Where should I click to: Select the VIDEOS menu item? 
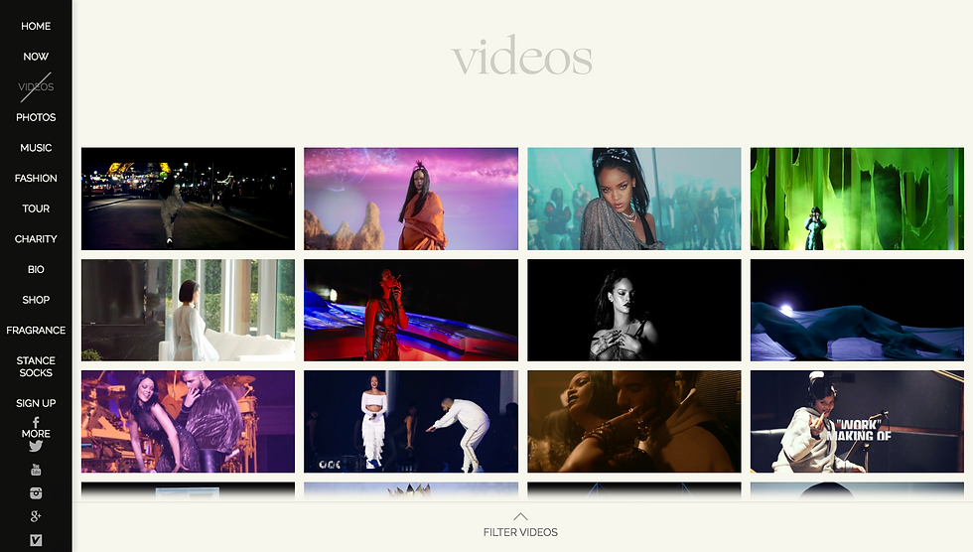click(x=36, y=86)
